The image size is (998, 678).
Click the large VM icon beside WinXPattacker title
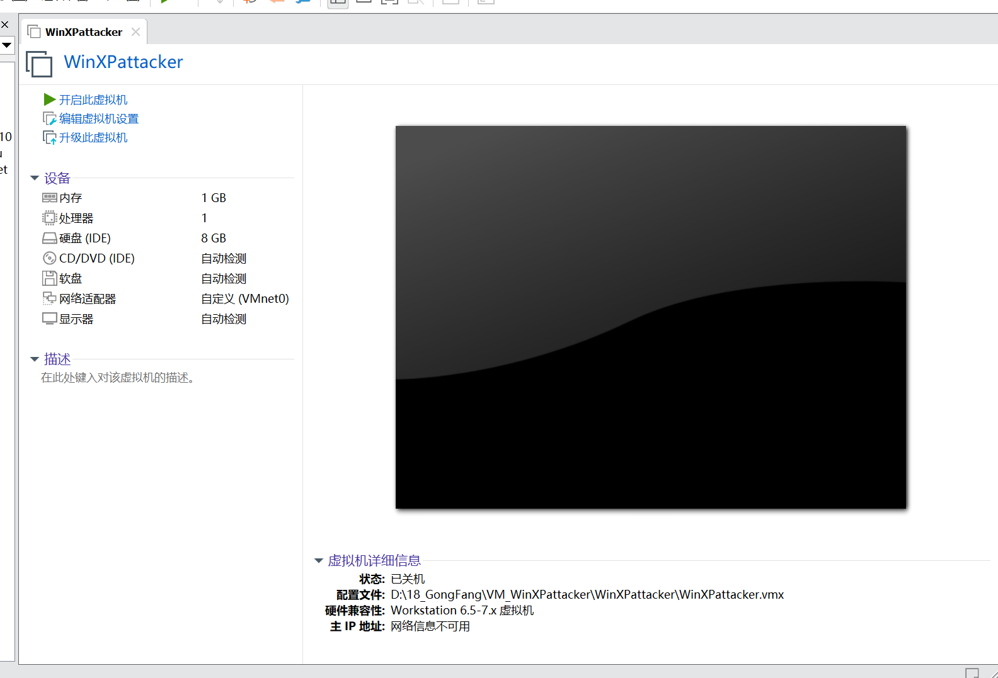point(39,64)
